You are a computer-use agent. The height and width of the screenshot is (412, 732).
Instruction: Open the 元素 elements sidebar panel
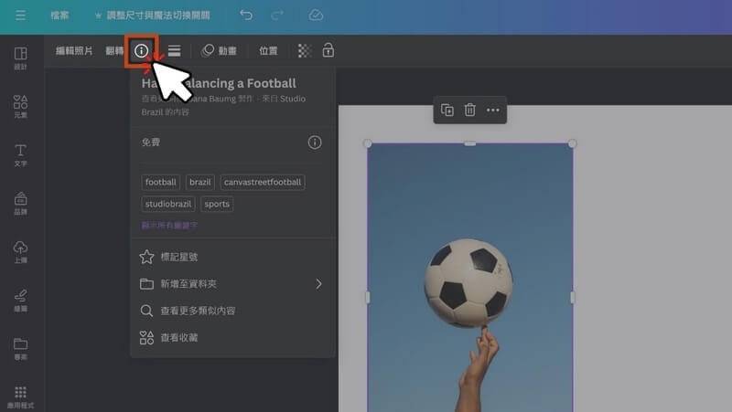tap(20, 106)
